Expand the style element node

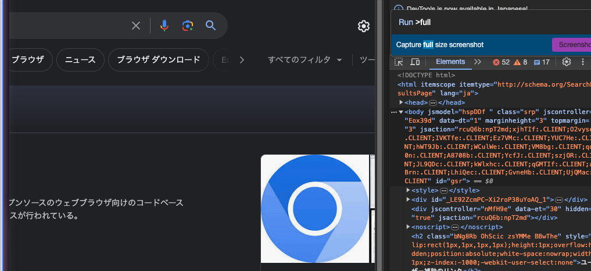click(x=408, y=190)
